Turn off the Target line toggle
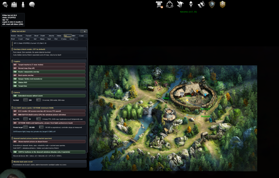This screenshot has height=178, width=279. click(49, 86)
